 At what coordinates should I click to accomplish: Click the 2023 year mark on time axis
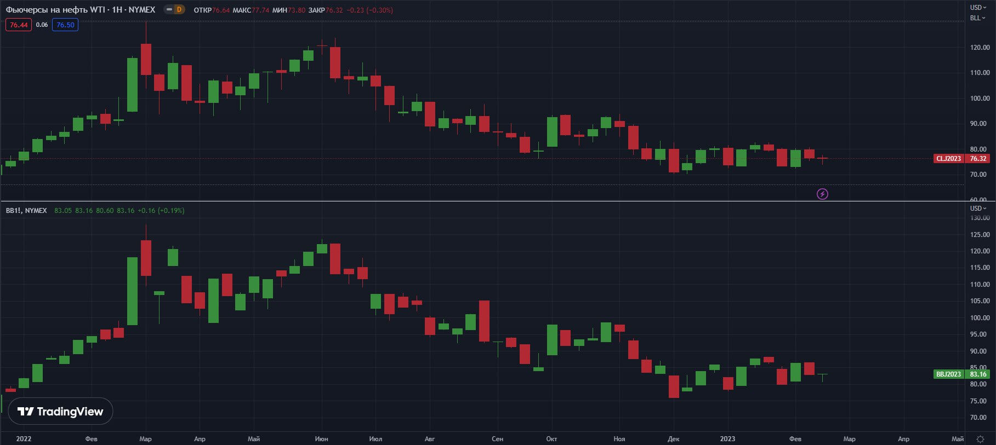[x=727, y=439]
